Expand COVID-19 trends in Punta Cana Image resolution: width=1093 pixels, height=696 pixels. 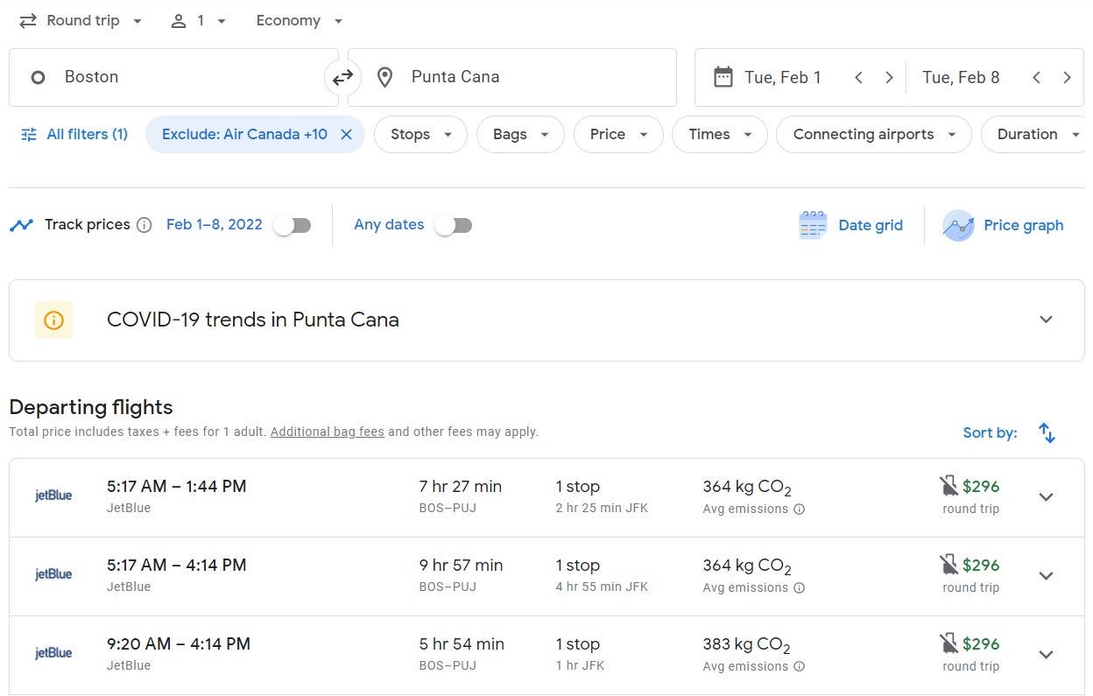tap(1046, 320)
